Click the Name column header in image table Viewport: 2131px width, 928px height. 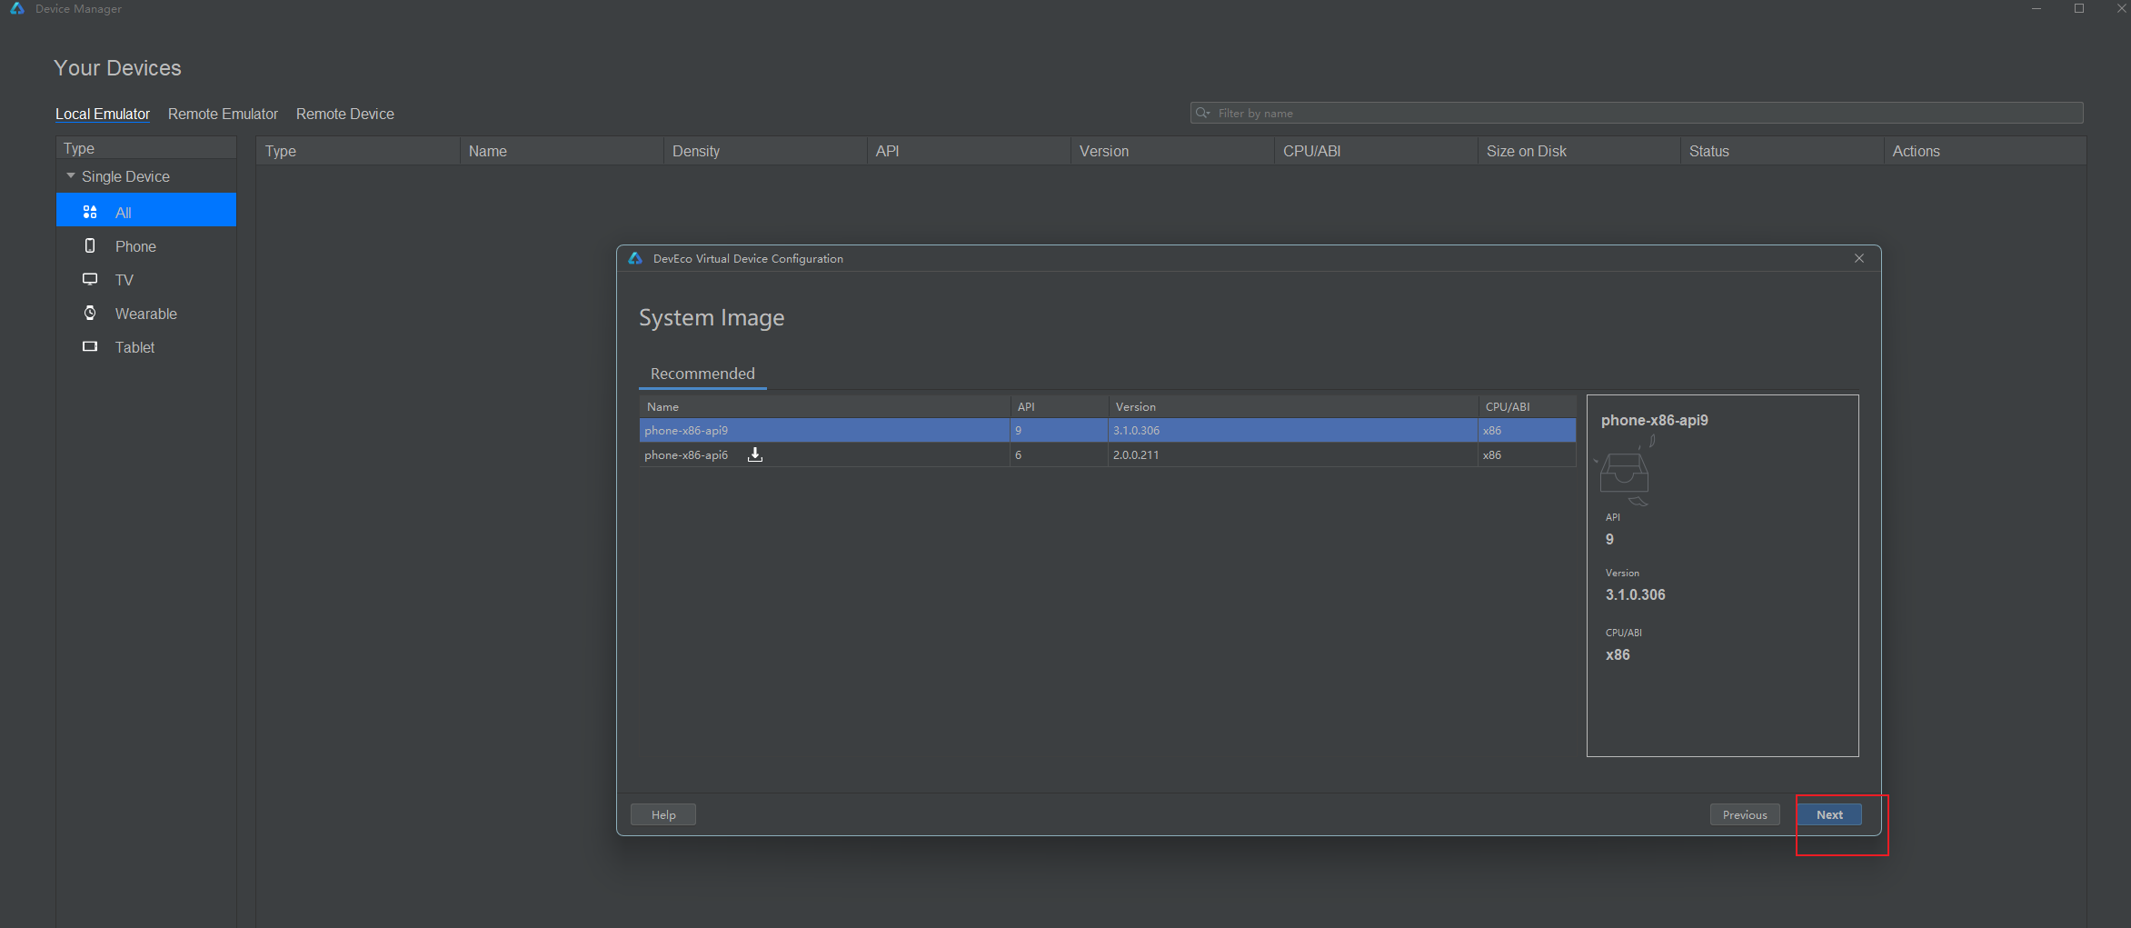coord(825,406)
